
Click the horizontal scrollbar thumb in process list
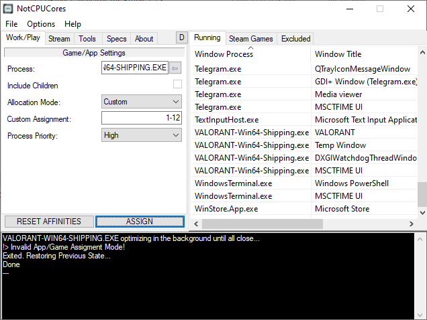(x=263, y=224)
